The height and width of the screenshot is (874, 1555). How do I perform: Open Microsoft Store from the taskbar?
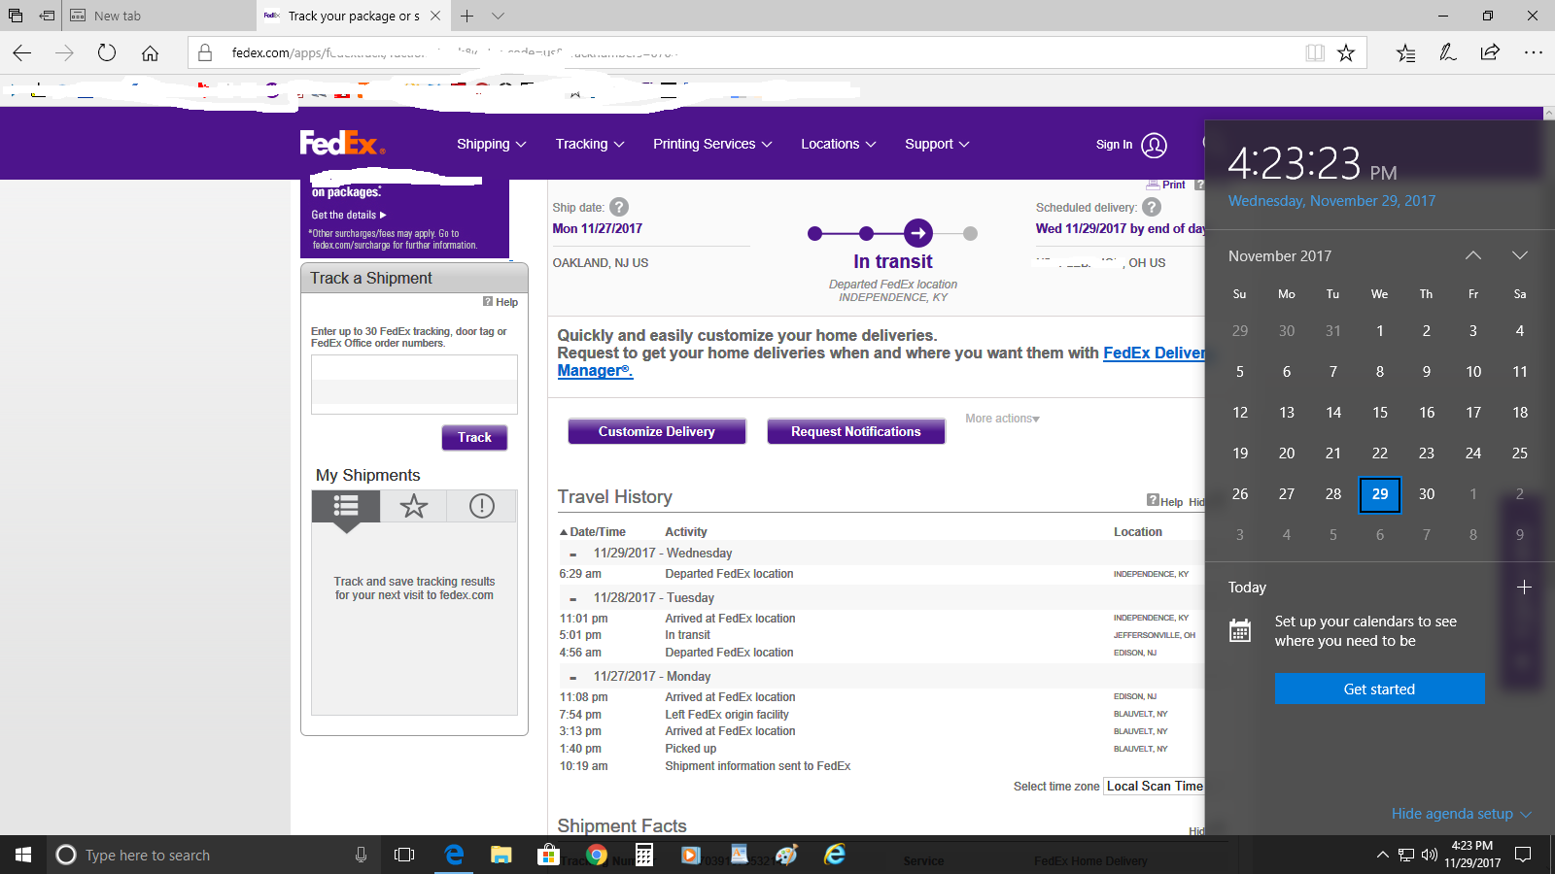click(548, 855)
